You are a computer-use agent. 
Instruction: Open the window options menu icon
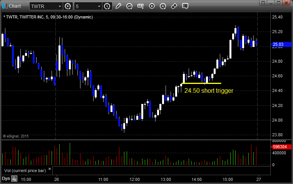(263, 3)
